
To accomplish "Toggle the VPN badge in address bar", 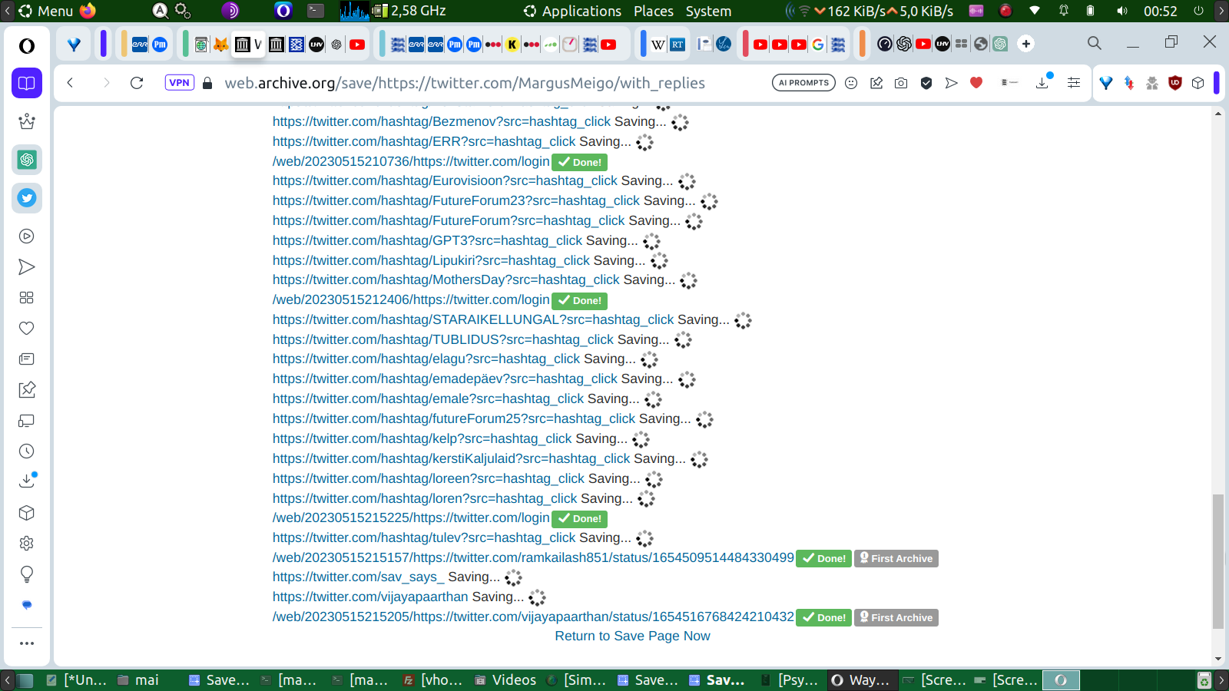I will (179, 83).
